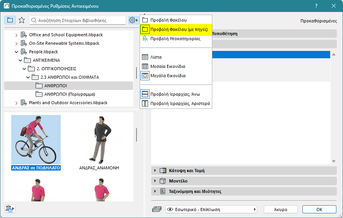The width and height of the screenshot is (343, 218).
Task: Click the Κάτοψη και Τομή panel icon
Action: [163, 171]
